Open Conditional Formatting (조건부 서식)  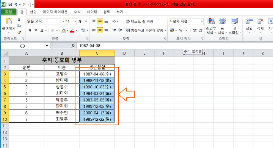[211, 26]
